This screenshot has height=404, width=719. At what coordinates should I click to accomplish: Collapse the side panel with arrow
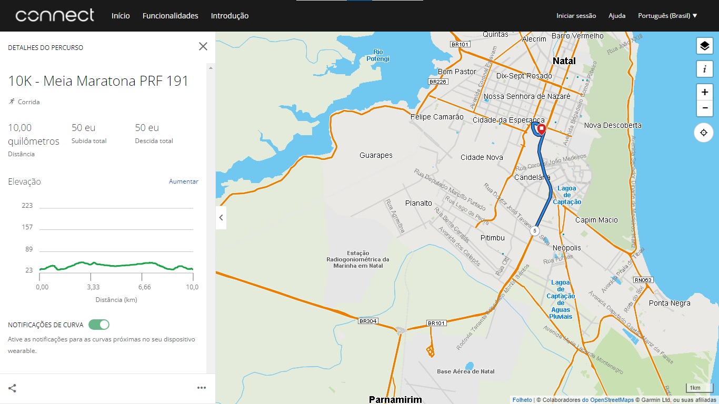(221, 217)
